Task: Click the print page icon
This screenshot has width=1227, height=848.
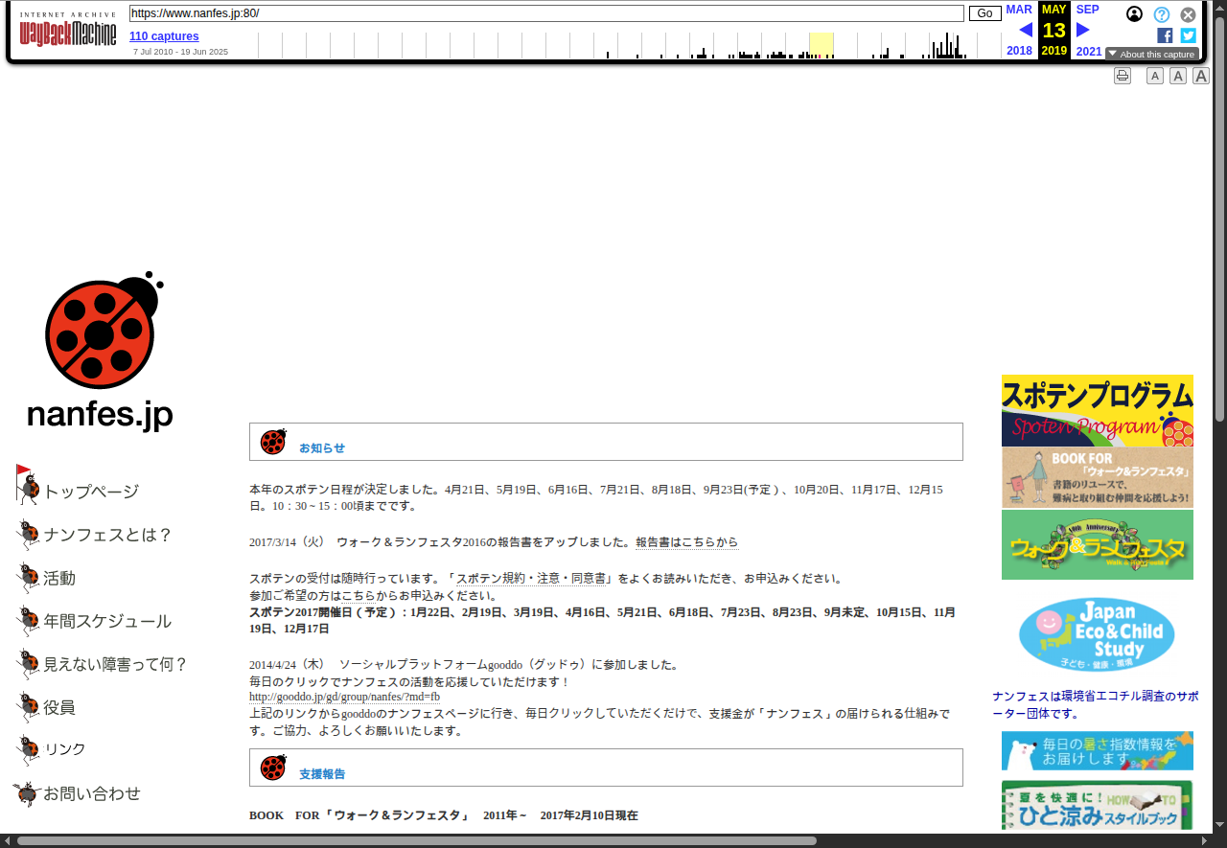Action: [1122, 76]
